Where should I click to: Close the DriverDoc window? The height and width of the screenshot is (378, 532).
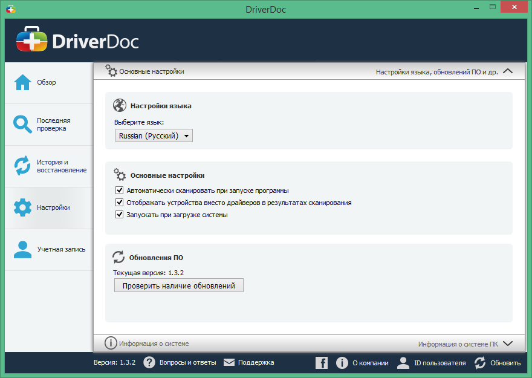pyautogui.click(x=514, y=7)
